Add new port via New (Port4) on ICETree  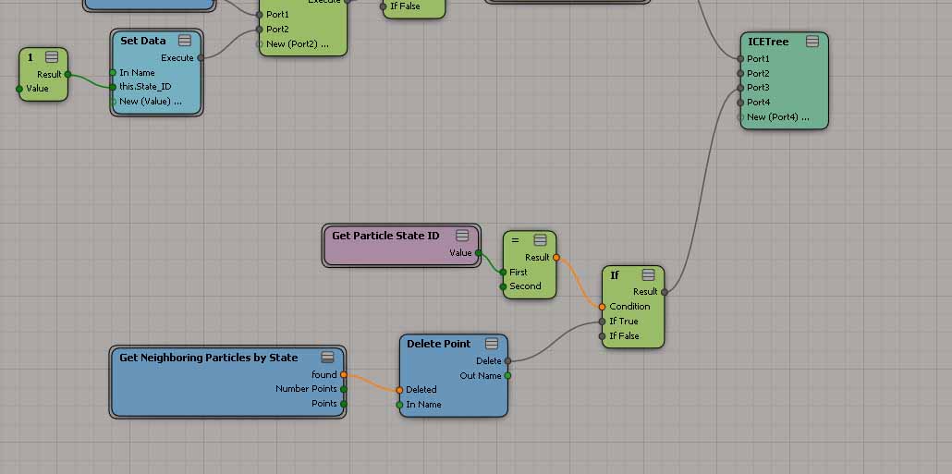point(777,117)
